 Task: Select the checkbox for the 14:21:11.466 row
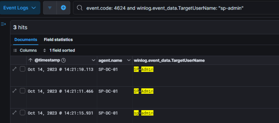pyautogui.click(x=22, y=91)
